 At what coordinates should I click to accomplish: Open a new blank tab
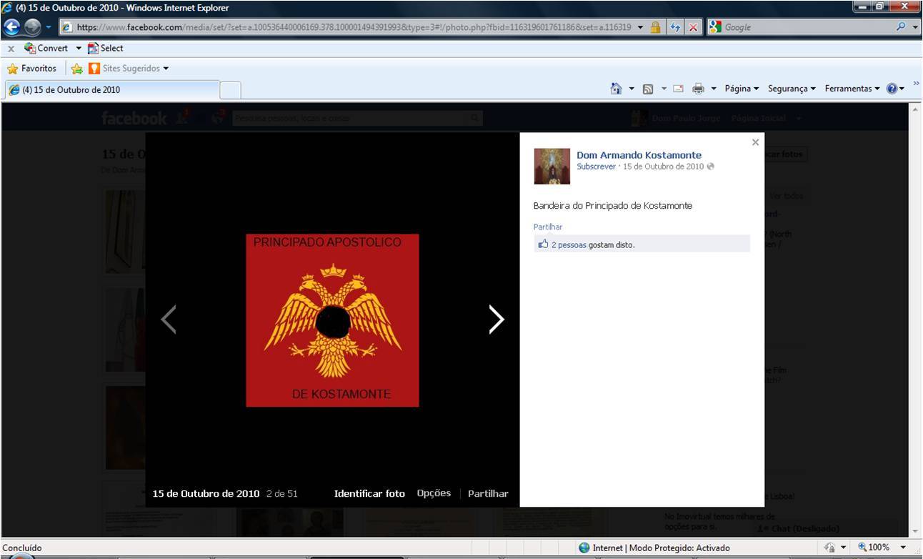(x=230, y=90)
